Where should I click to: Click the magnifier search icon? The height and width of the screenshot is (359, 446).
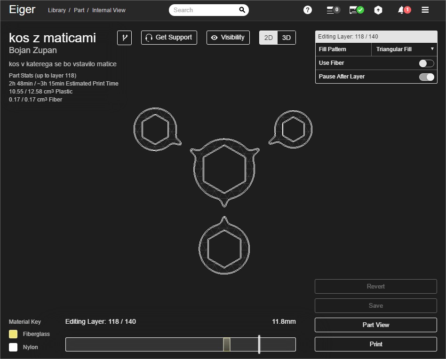coord(242,10)
